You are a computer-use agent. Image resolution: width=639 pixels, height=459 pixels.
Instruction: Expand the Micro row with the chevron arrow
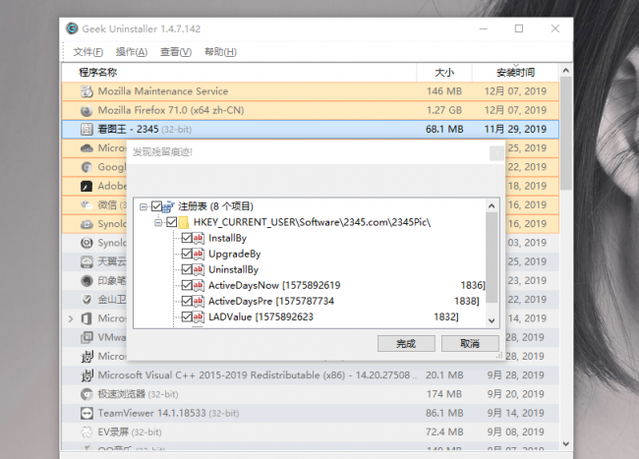(71, 318)
